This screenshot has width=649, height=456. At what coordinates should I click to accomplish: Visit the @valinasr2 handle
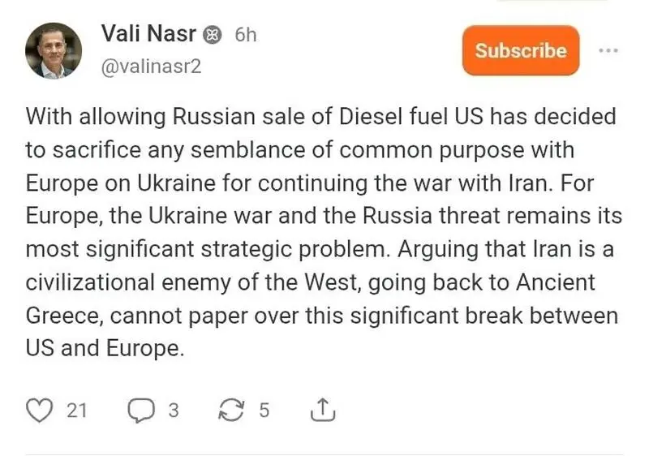pos(151,67)
